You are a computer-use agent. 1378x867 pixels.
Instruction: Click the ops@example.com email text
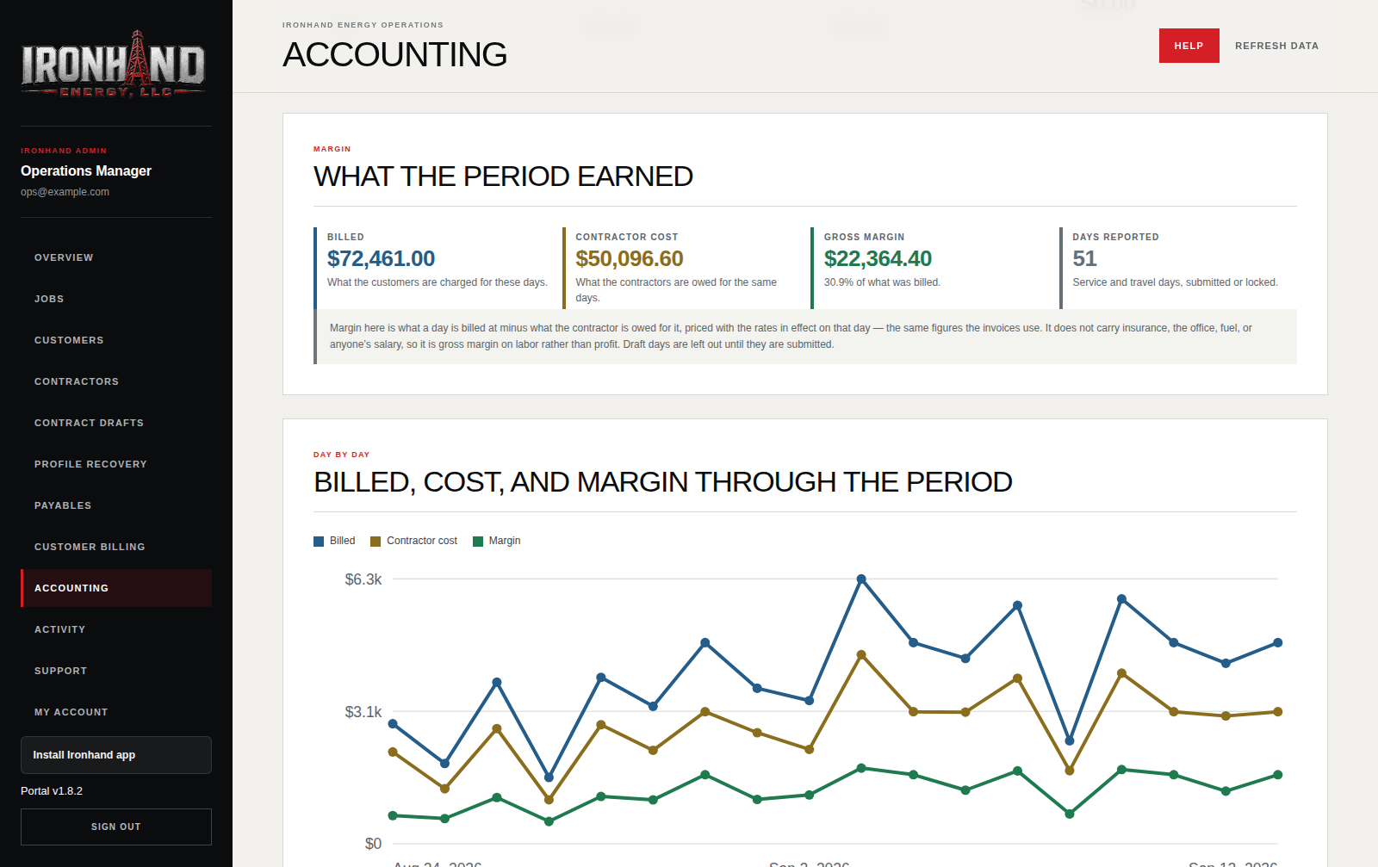click(x=65, y=192)
